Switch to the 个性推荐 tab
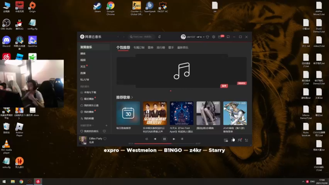This screenshot has height=185, width=329. click(x=123, y=48)
